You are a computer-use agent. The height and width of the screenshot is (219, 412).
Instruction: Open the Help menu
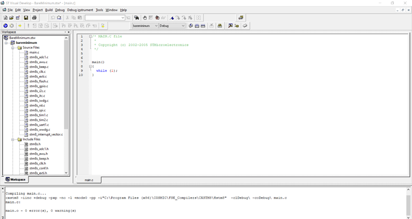tap(124, 10)
